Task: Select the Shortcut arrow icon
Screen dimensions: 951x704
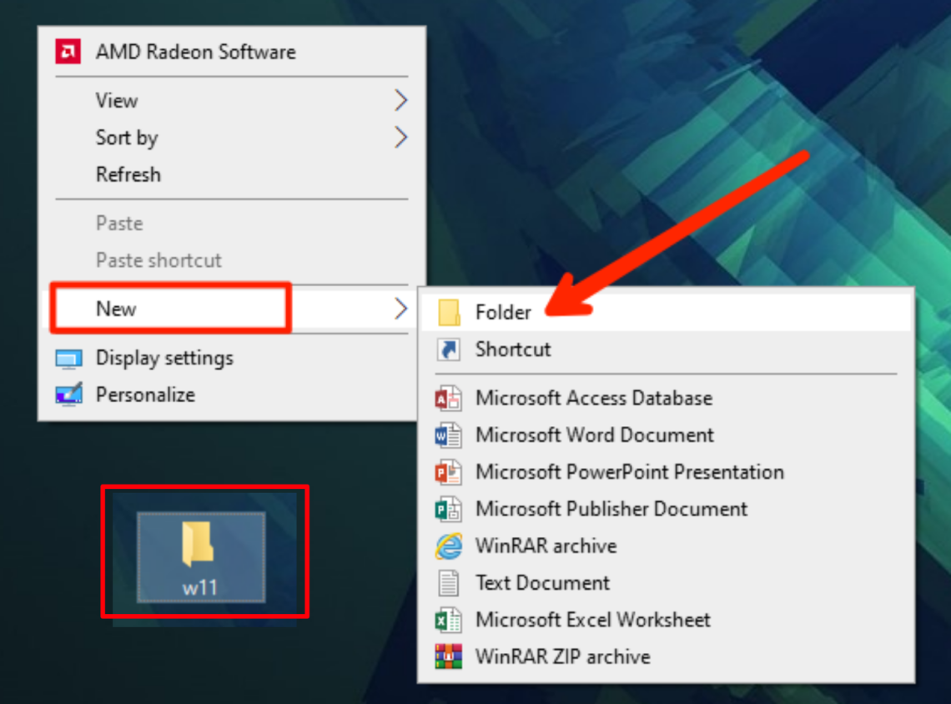Action: (449, 349)
